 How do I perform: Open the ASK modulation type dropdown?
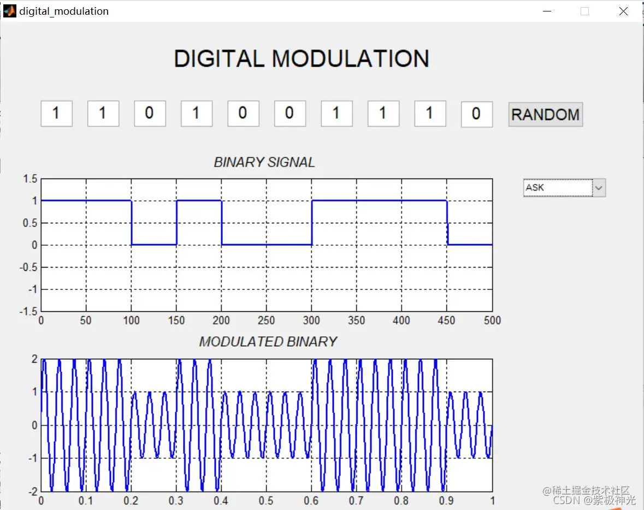pos(564,188)
